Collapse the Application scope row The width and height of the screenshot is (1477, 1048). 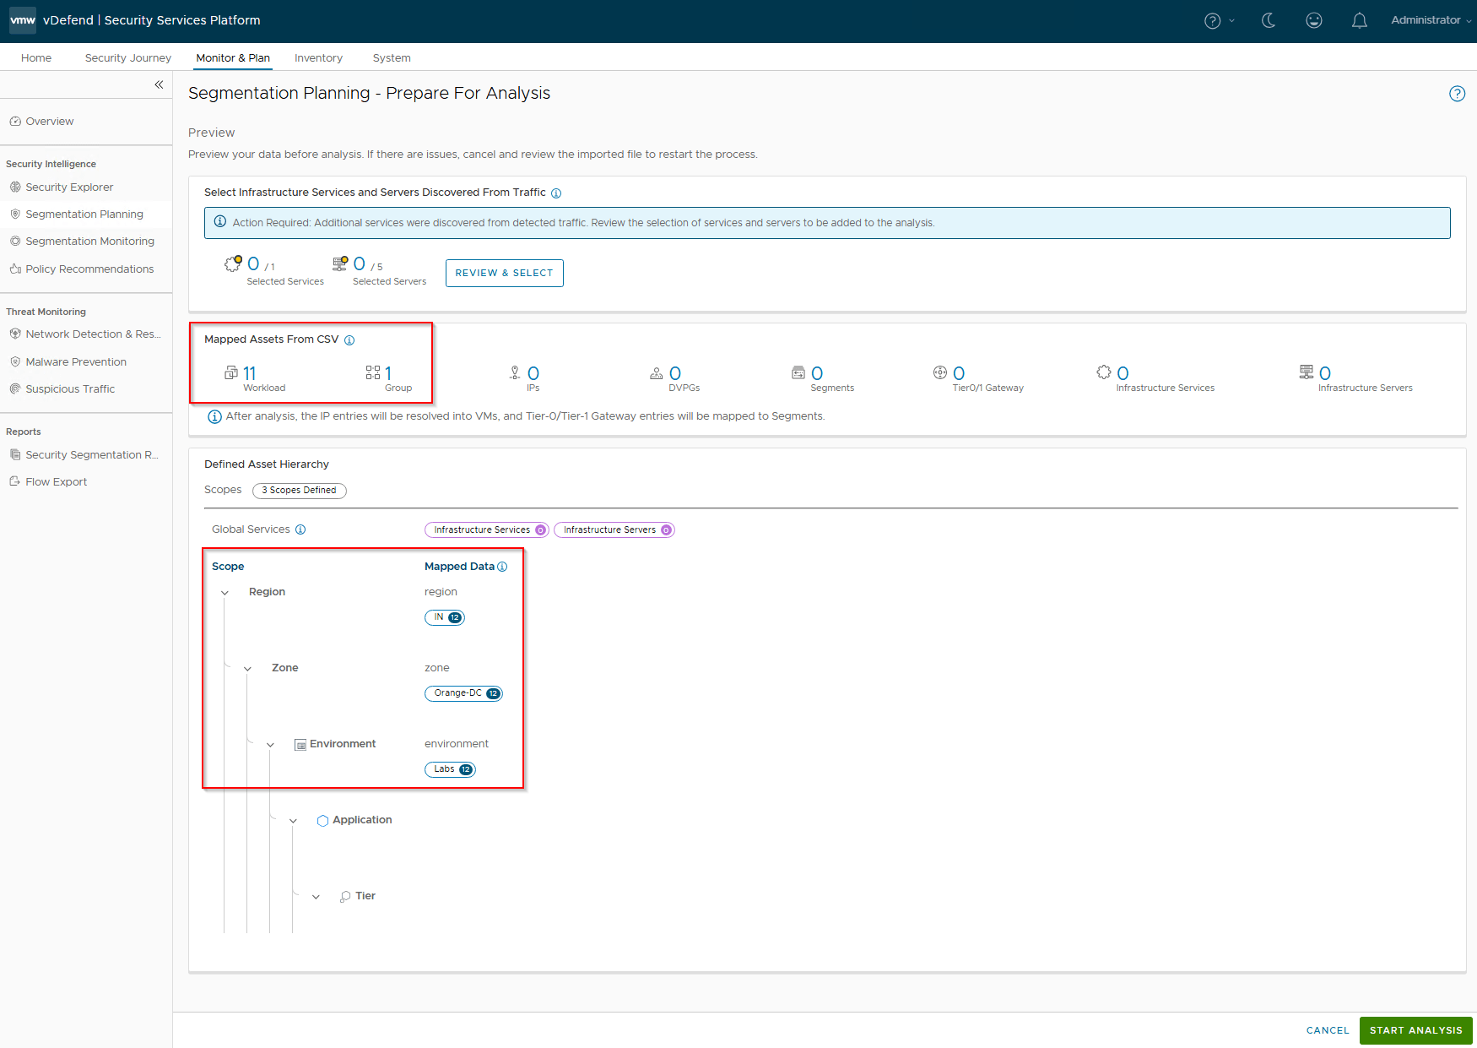pos(293,821)
